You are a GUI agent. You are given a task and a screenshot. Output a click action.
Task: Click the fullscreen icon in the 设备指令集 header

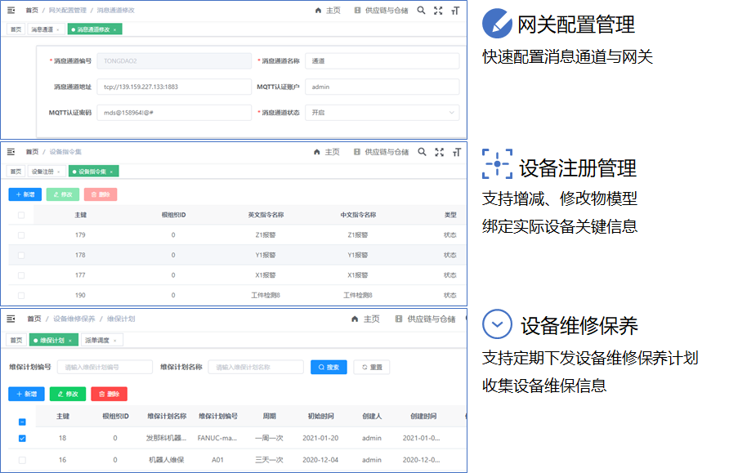tap(439, 152)
